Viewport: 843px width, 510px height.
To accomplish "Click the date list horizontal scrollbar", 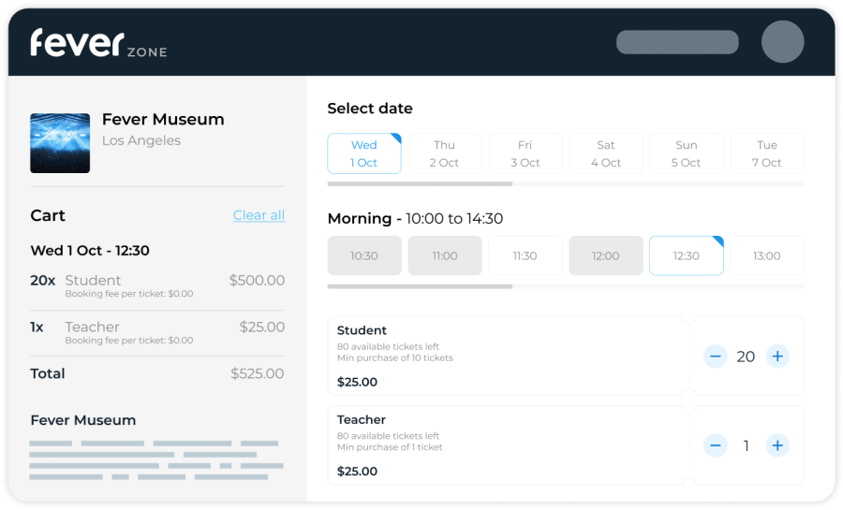I will (420, 183).
